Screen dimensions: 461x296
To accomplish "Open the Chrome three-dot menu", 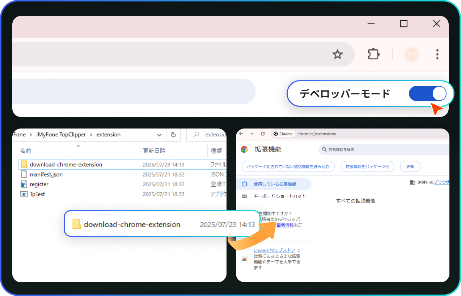I will (437, 55).
